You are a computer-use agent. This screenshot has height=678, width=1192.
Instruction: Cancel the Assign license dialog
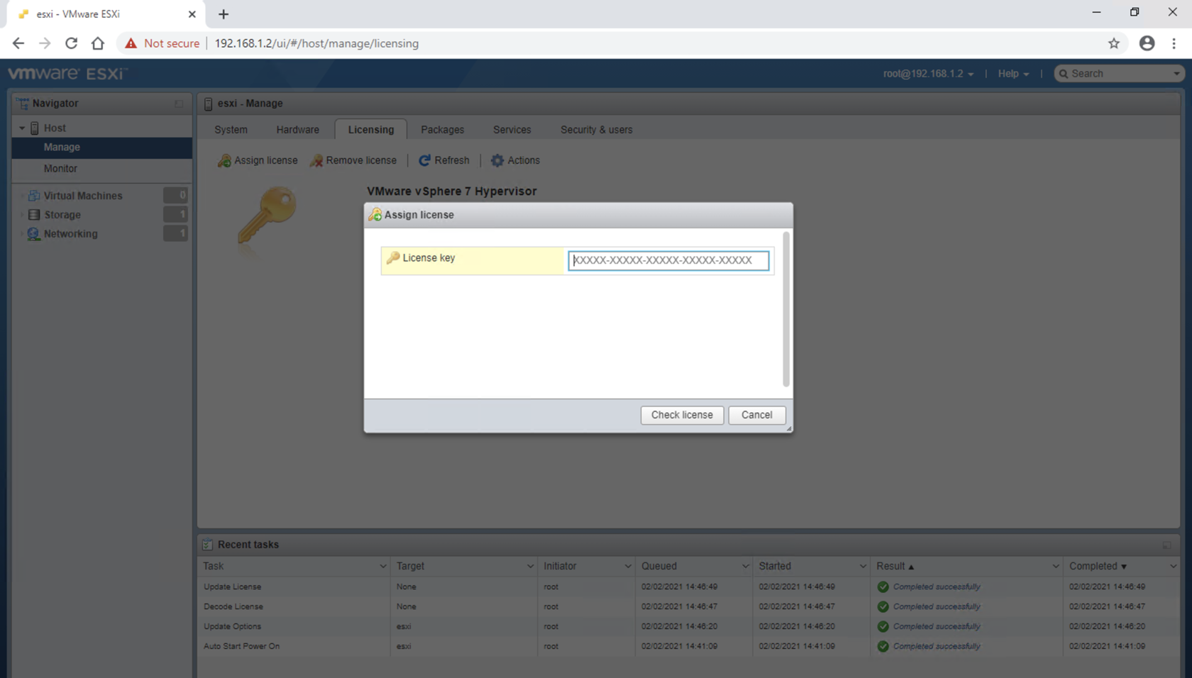tap(756, 415)
